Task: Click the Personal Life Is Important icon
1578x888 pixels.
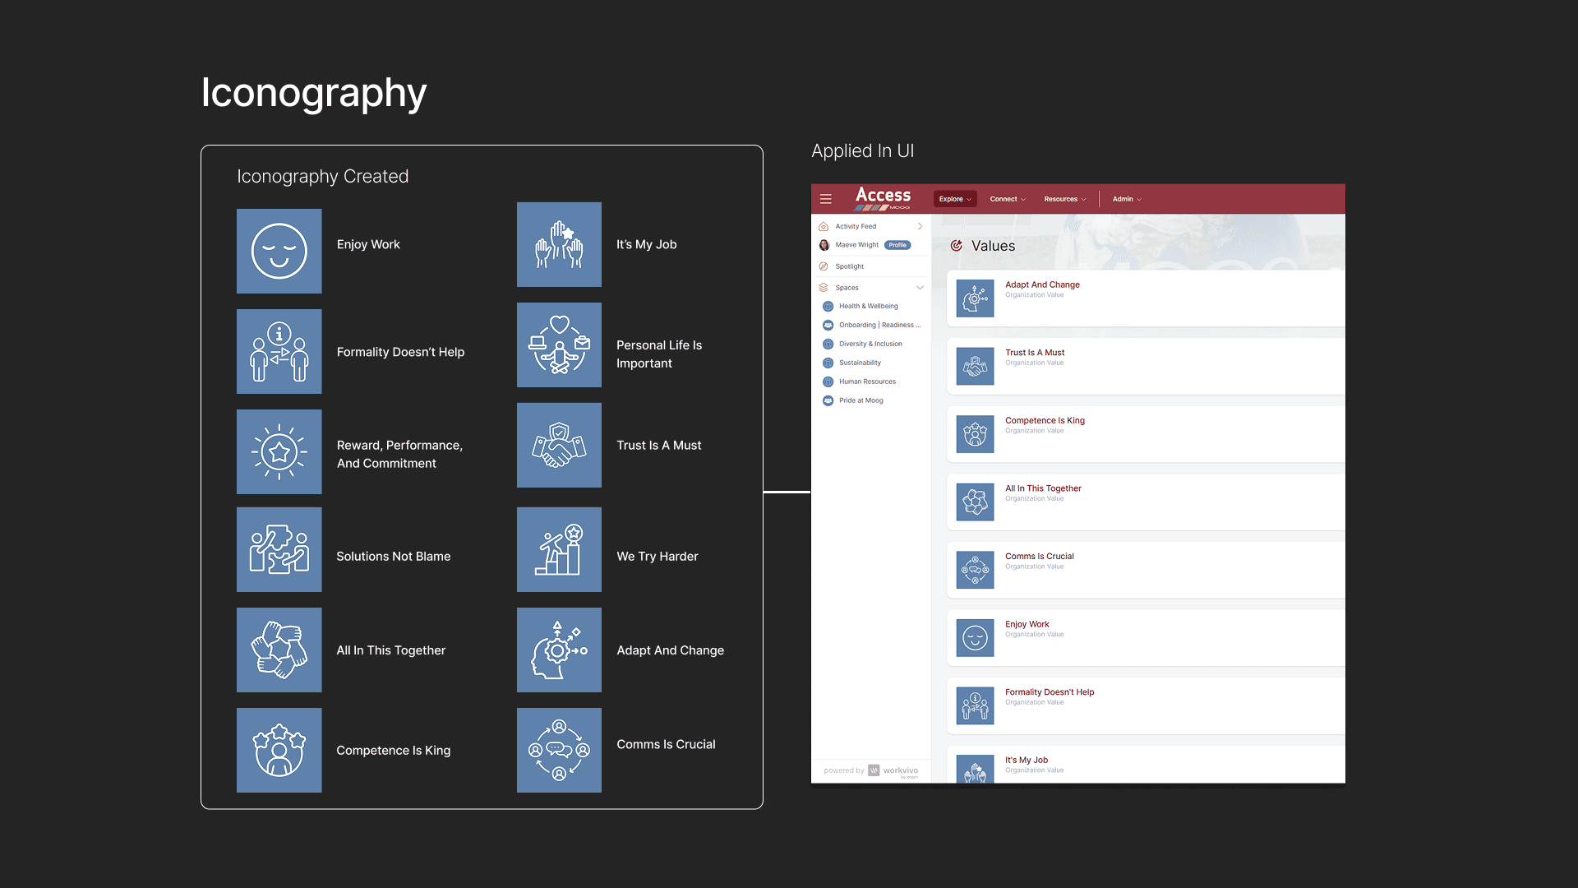Action: pyautogui.click(x=559, y=345)
